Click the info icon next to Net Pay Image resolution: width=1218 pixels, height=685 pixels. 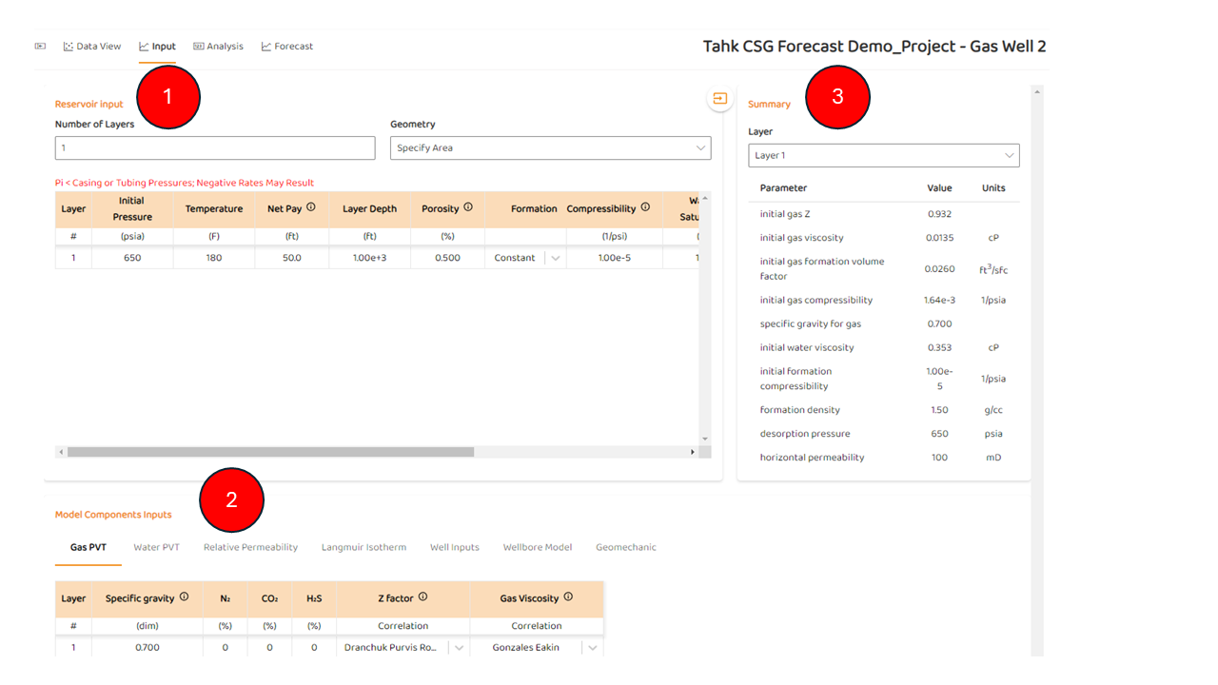311,207
